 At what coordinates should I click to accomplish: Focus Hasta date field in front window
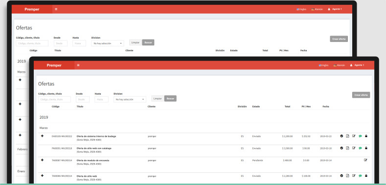101,100
